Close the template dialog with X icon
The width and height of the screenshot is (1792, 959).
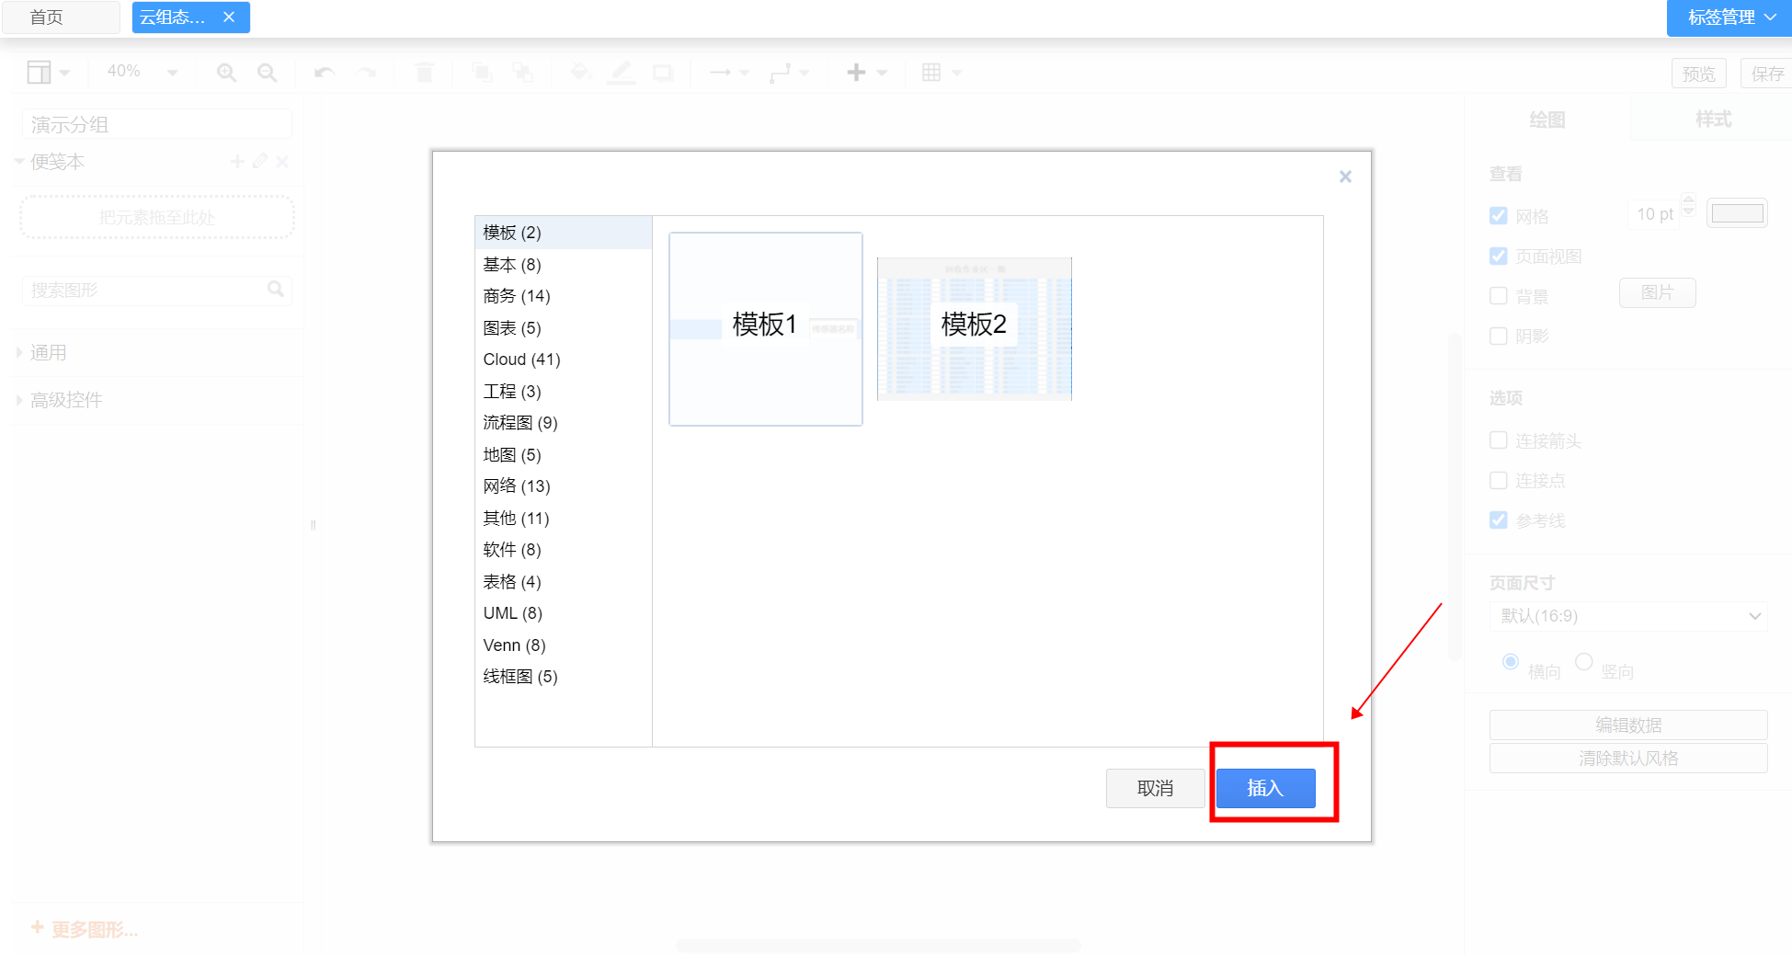(x=1345, y=177)
